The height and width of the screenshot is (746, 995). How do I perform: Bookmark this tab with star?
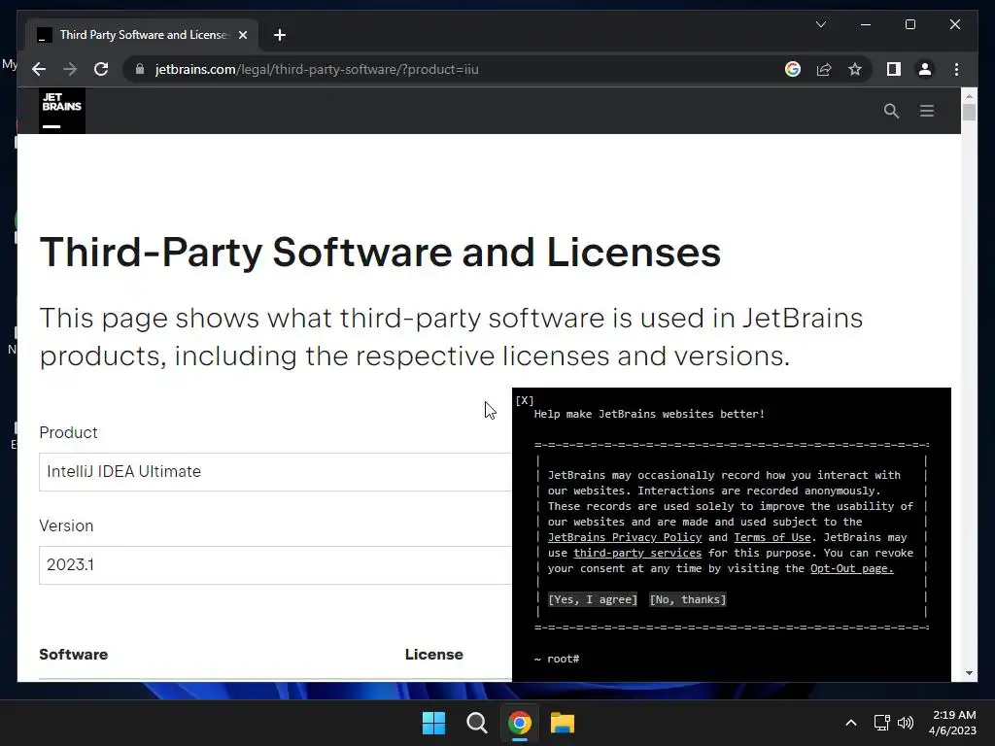855,69
